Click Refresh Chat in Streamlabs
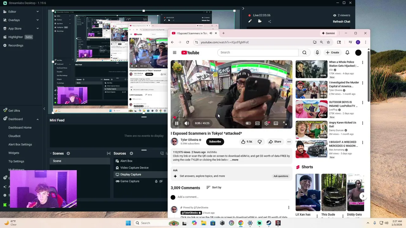406x228 pixels. coord(341,22)
